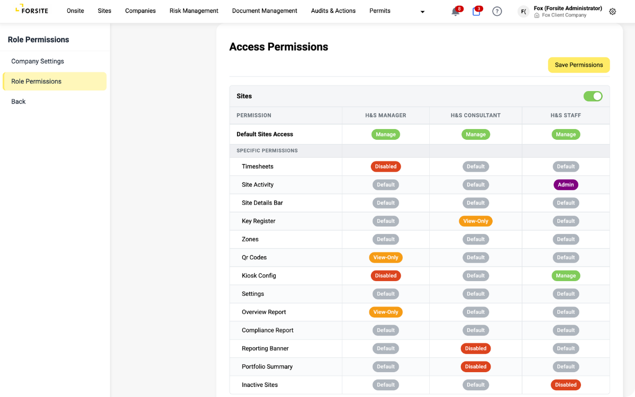Click Timesheets Disabled badge for H&S Manager

(386, 166)
